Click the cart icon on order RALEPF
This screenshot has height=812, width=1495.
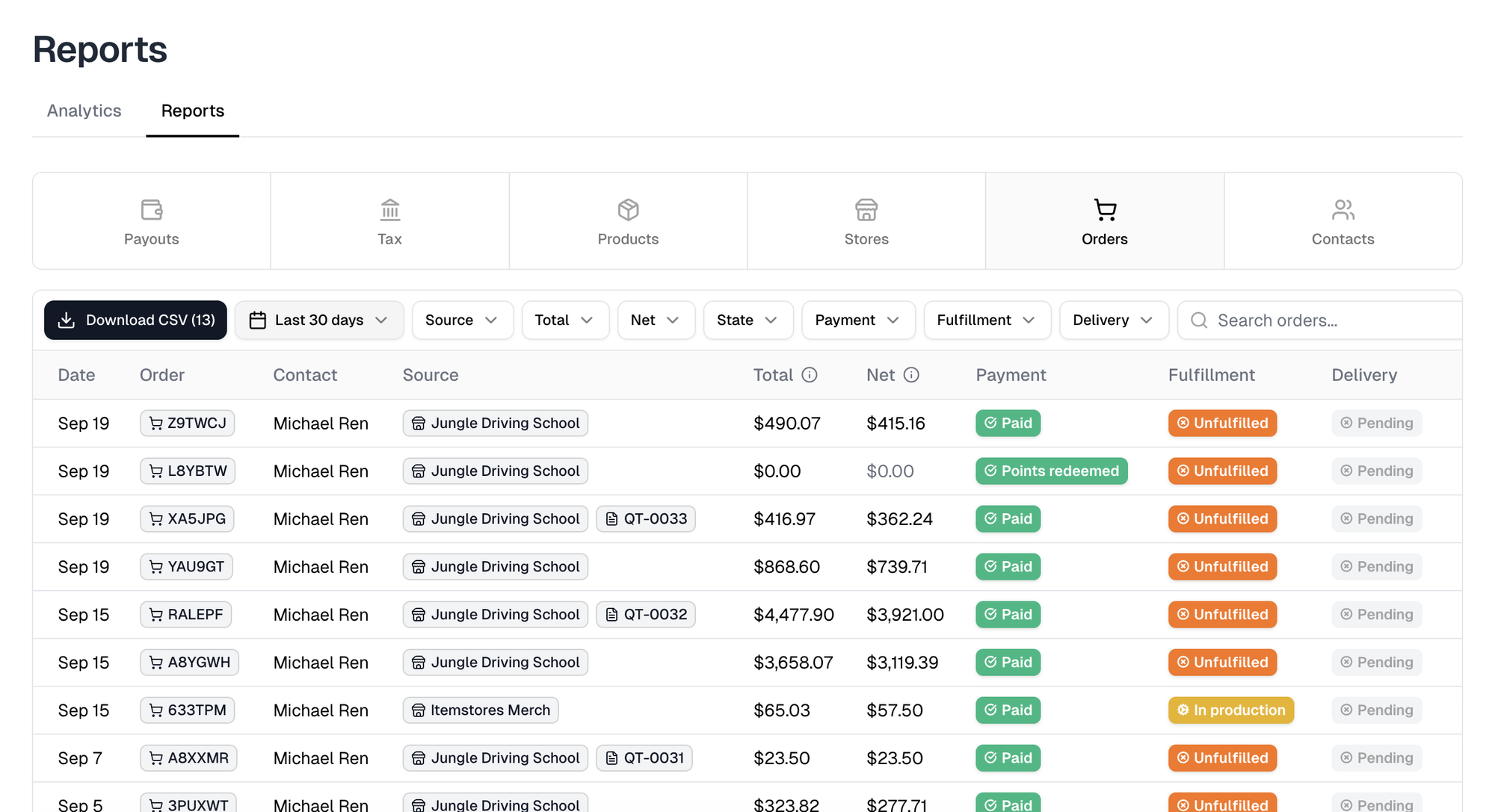point(156,615)
